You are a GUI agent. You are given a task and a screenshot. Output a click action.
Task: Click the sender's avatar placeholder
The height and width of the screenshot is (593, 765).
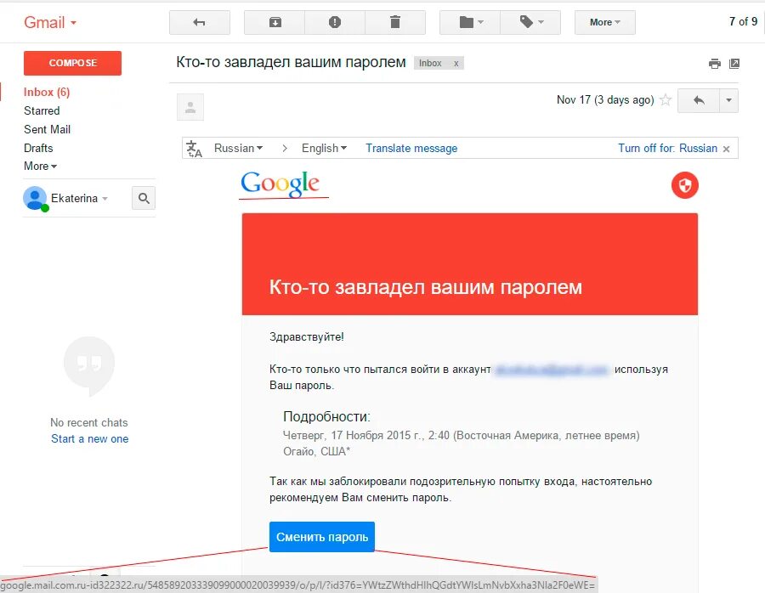[x=190, y=107]
